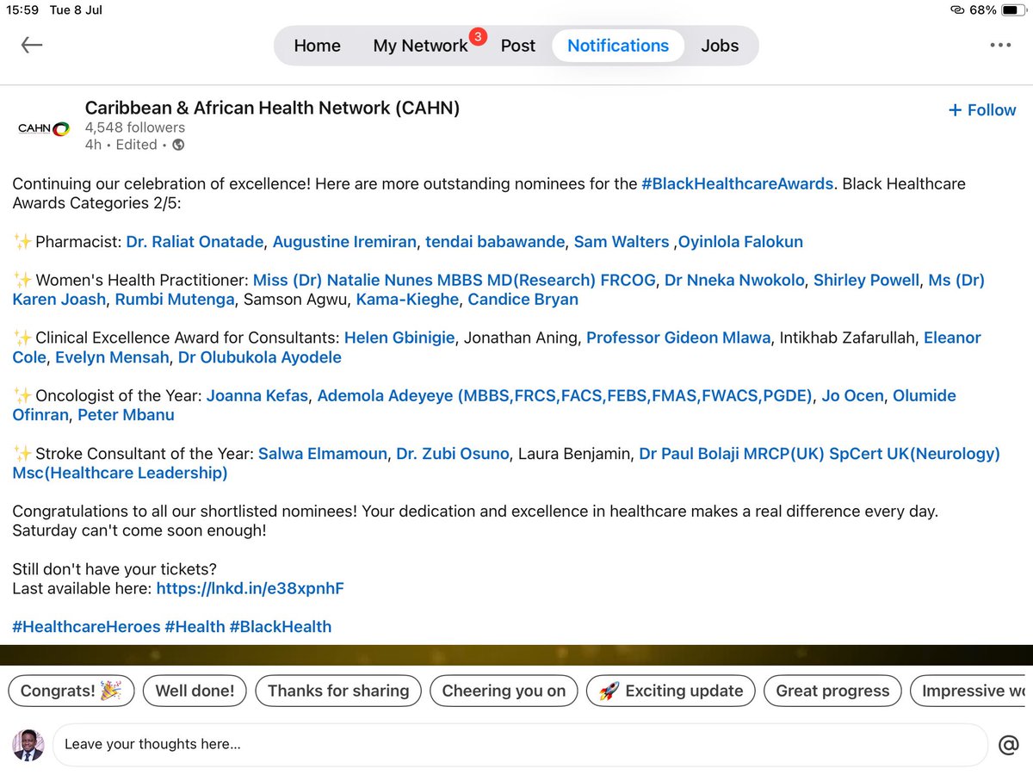Tap the CAHN logo avatar
Screen dimensions: 1033x775
pyautogui.click(x=43, y=127)
